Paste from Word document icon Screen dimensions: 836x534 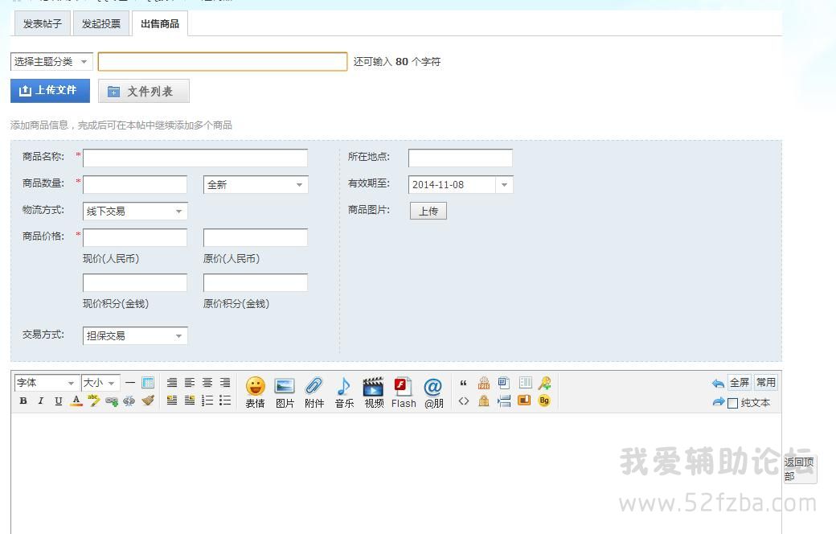pos(504,383)
